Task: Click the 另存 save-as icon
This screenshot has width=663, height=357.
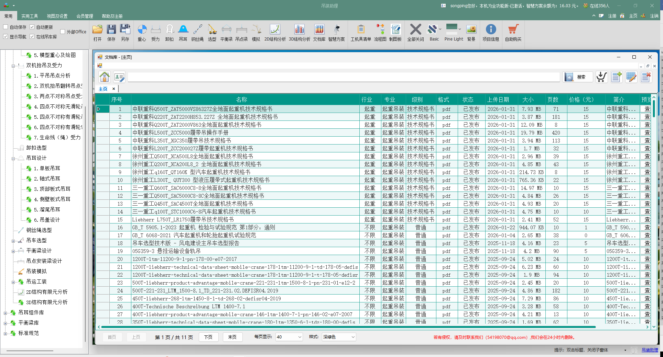Action: point(125,33)
